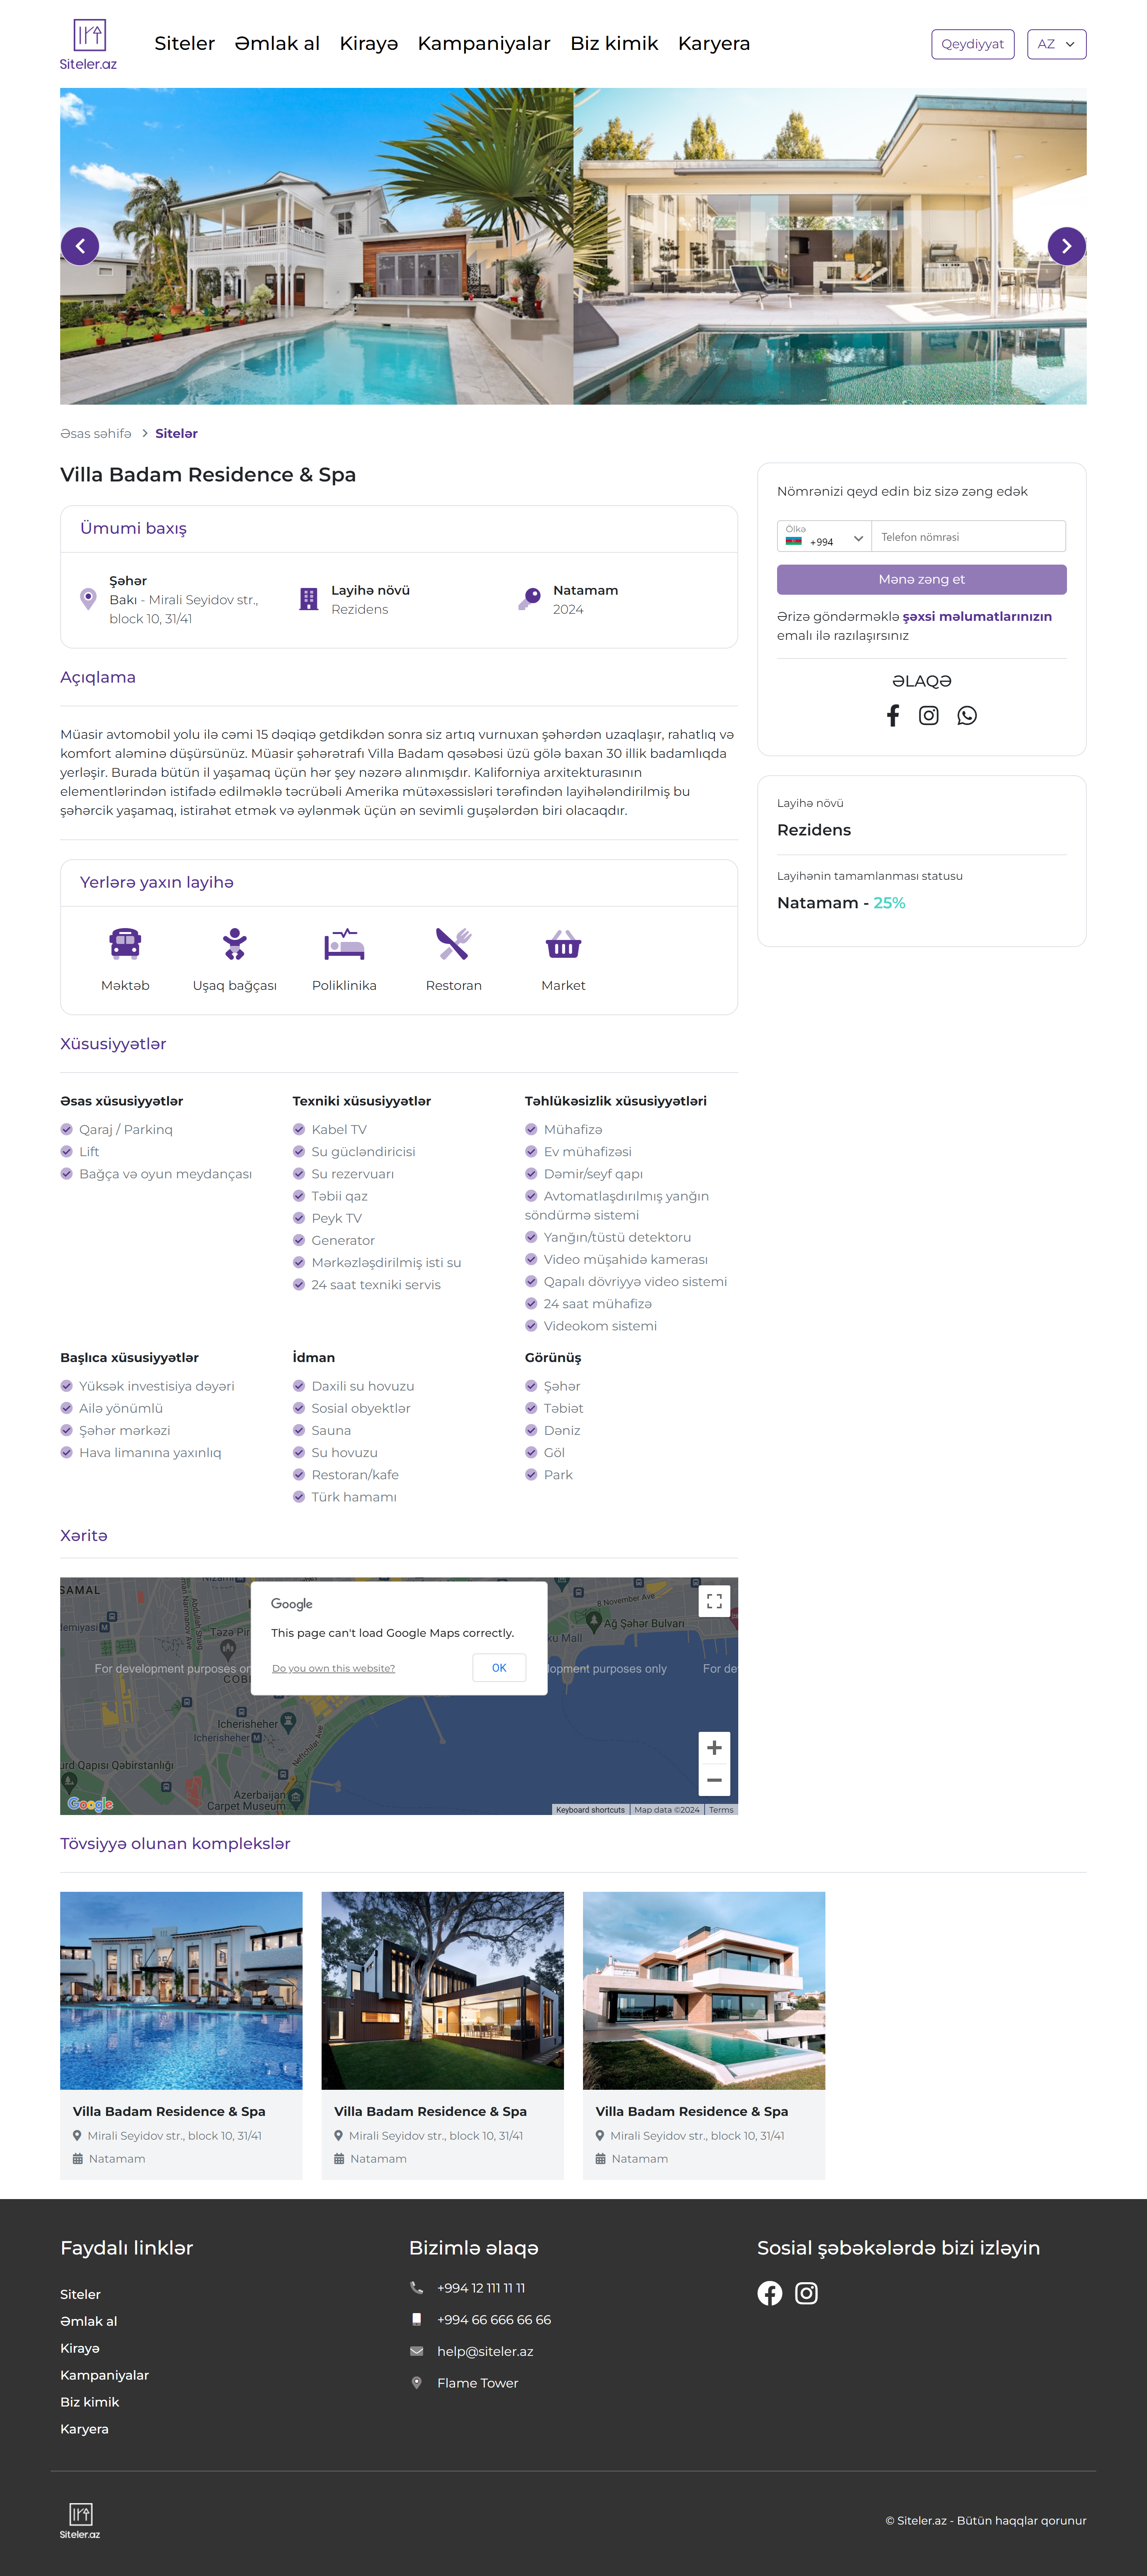Click OK in the Google Maps error dialog
1147x2576 pixels.
pyautogui.click(x=499, y=1668)
